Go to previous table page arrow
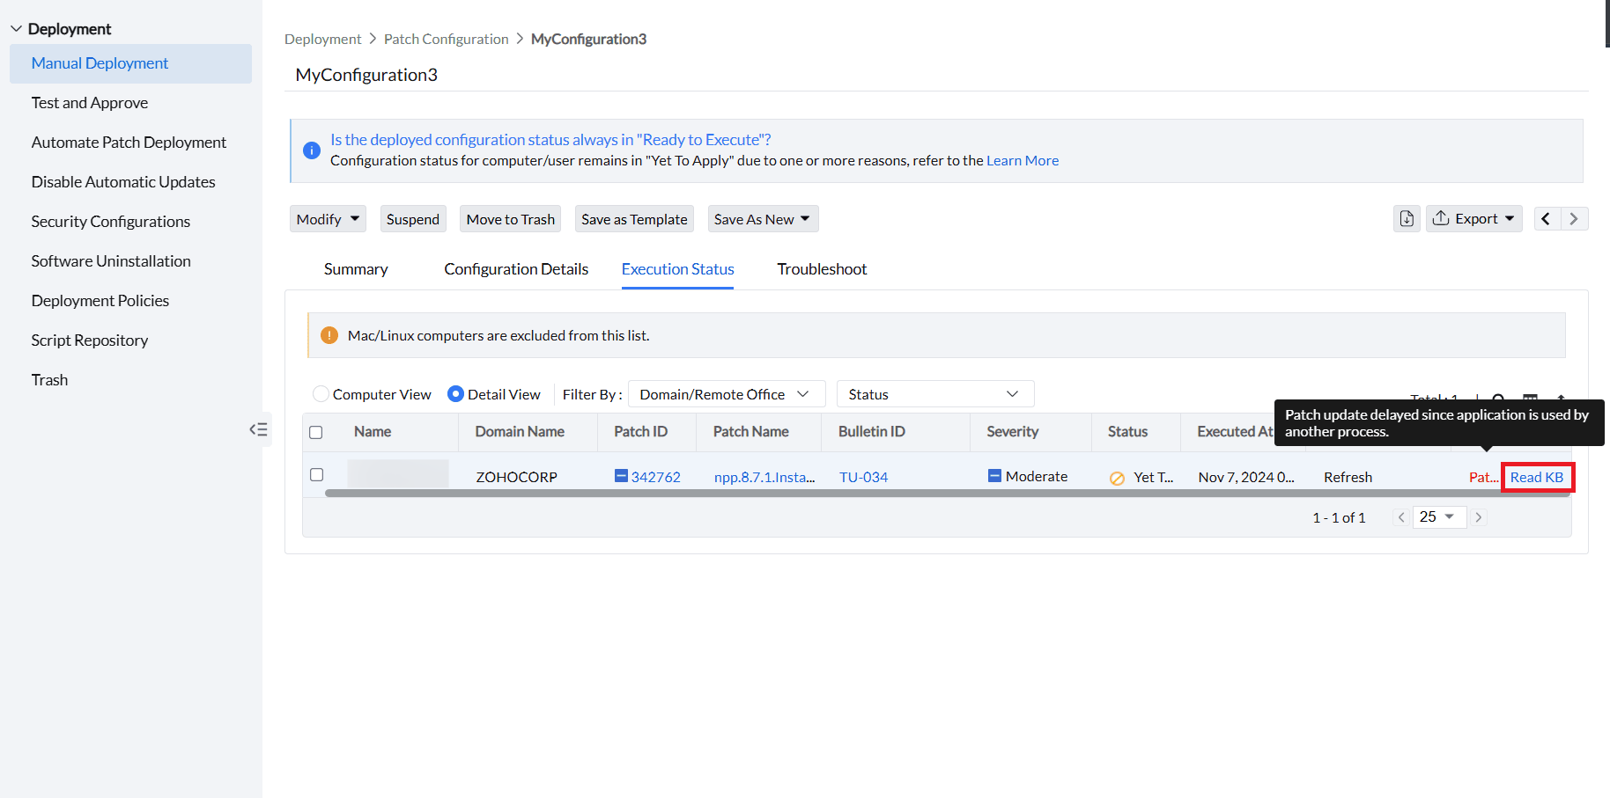 click(1401, 517)
